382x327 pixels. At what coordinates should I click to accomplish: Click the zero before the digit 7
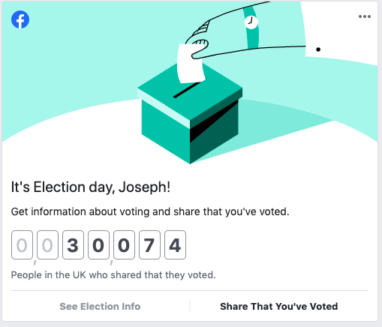coord(124,245)
